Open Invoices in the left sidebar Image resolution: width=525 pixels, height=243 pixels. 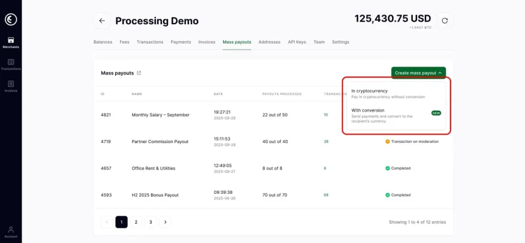[x=11, y=86]
